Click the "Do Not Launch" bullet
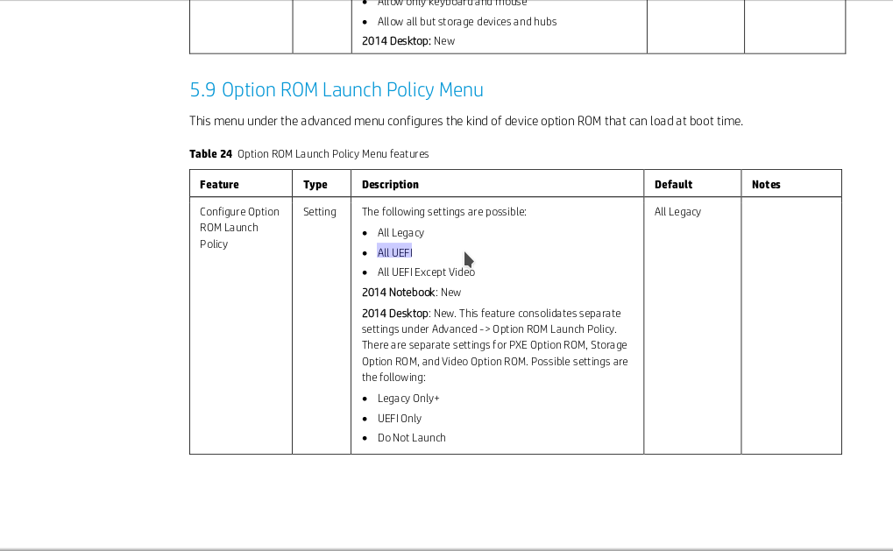This screenshot has height=551, width=893. pos(412,438)
